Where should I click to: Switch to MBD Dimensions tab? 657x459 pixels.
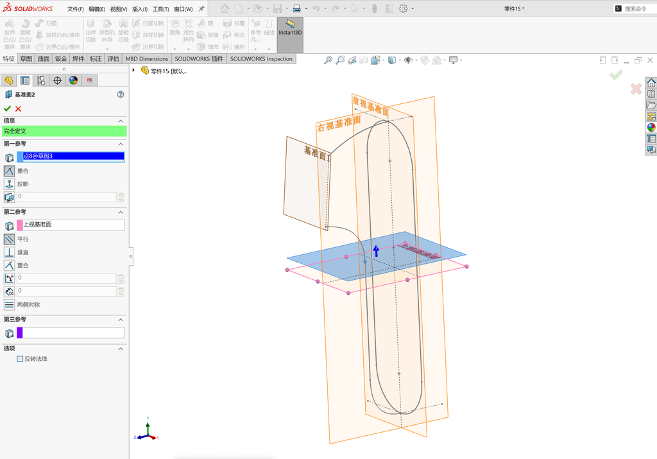pyautogui.click(x=147, y=58)
